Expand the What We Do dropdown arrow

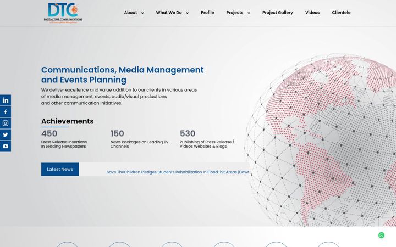pos(188,13)
